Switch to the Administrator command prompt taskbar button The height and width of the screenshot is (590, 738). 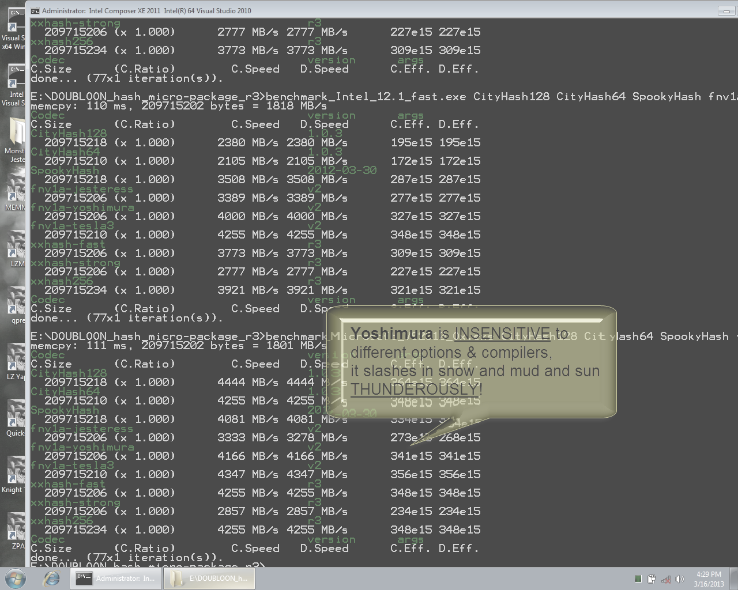115,578
